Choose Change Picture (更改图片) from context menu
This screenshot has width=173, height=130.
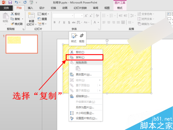86,75
